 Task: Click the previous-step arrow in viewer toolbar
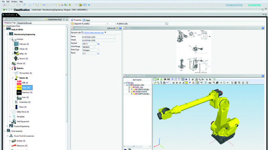[165, 80]
